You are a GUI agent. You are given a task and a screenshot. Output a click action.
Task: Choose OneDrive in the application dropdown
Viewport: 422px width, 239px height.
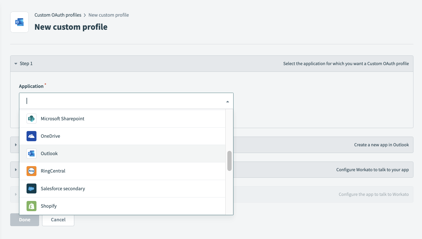(x=122, y=136)
